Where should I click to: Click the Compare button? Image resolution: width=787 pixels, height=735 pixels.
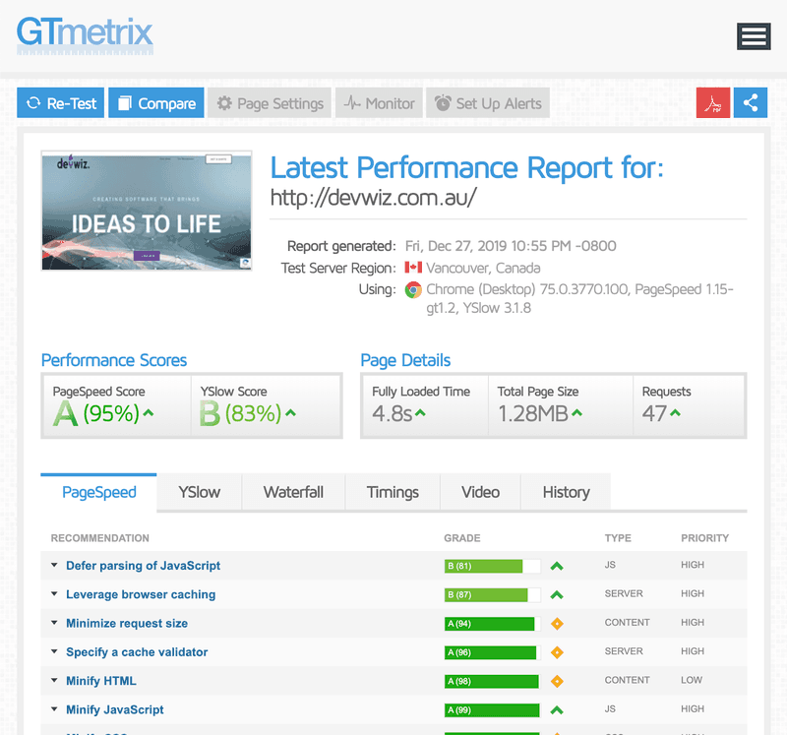coord(156,103)
